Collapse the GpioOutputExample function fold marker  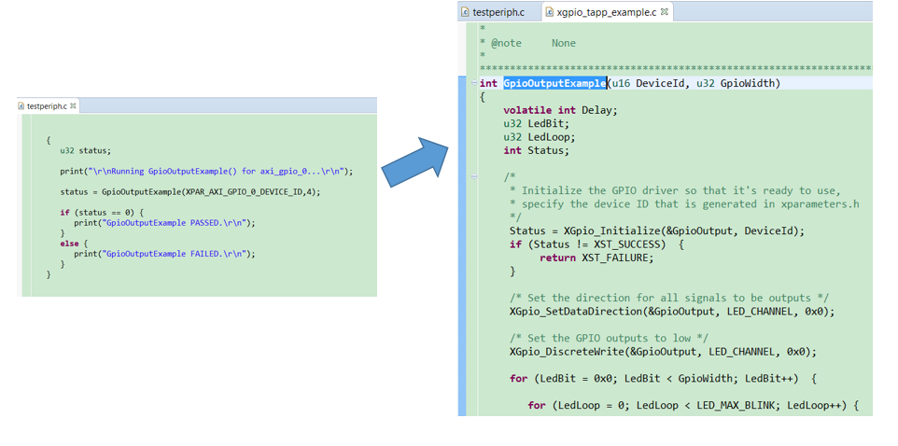[473, 84]
